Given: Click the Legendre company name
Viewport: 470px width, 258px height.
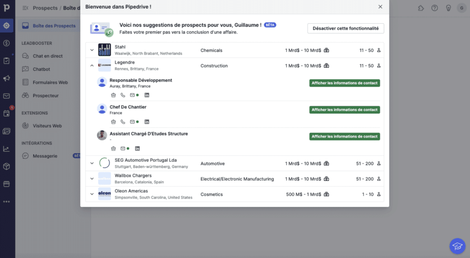Looking at the screenshot, I should [x=125, y=62].
